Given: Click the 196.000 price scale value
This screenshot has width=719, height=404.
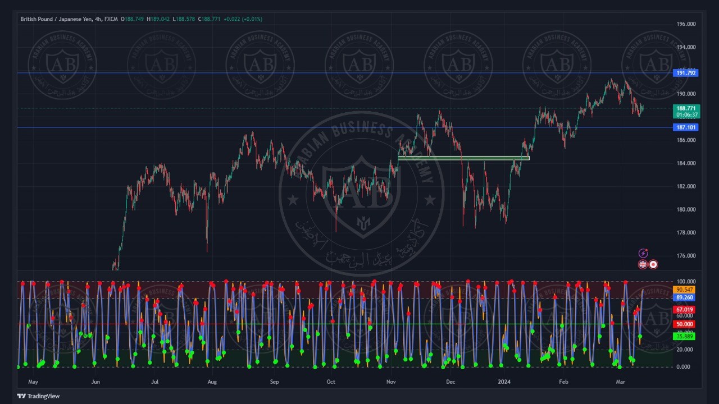Looking at the screenshot, I should (686, 24).
